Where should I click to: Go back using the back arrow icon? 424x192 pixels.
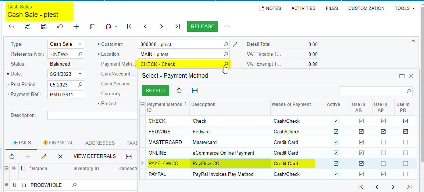click(11, 26)
